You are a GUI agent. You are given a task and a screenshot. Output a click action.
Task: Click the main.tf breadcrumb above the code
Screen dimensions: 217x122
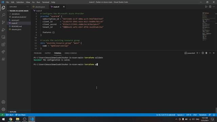[x=38, y=11]
